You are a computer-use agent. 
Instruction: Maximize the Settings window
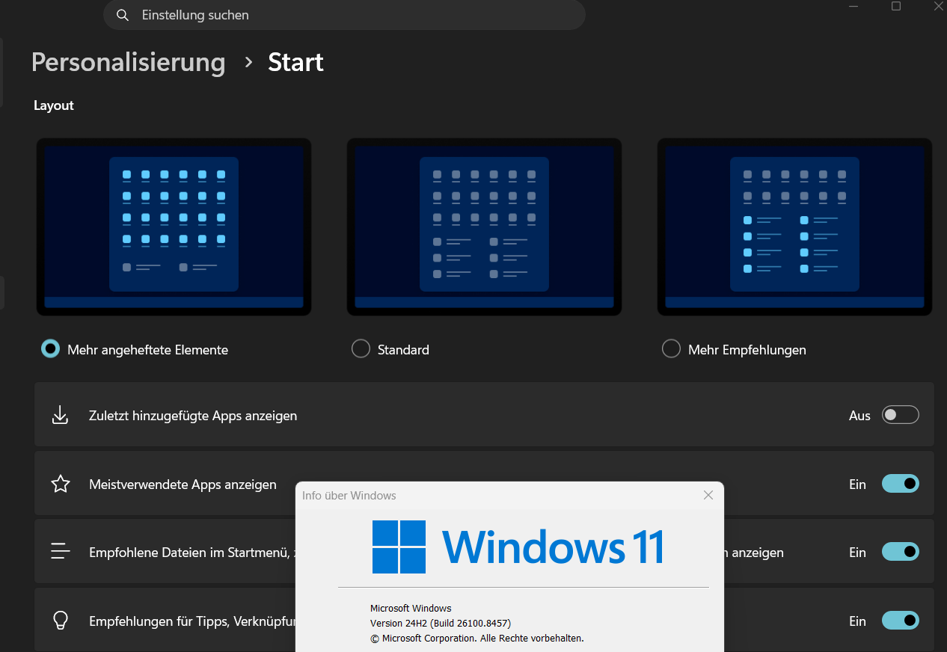(x=896, y=6)
